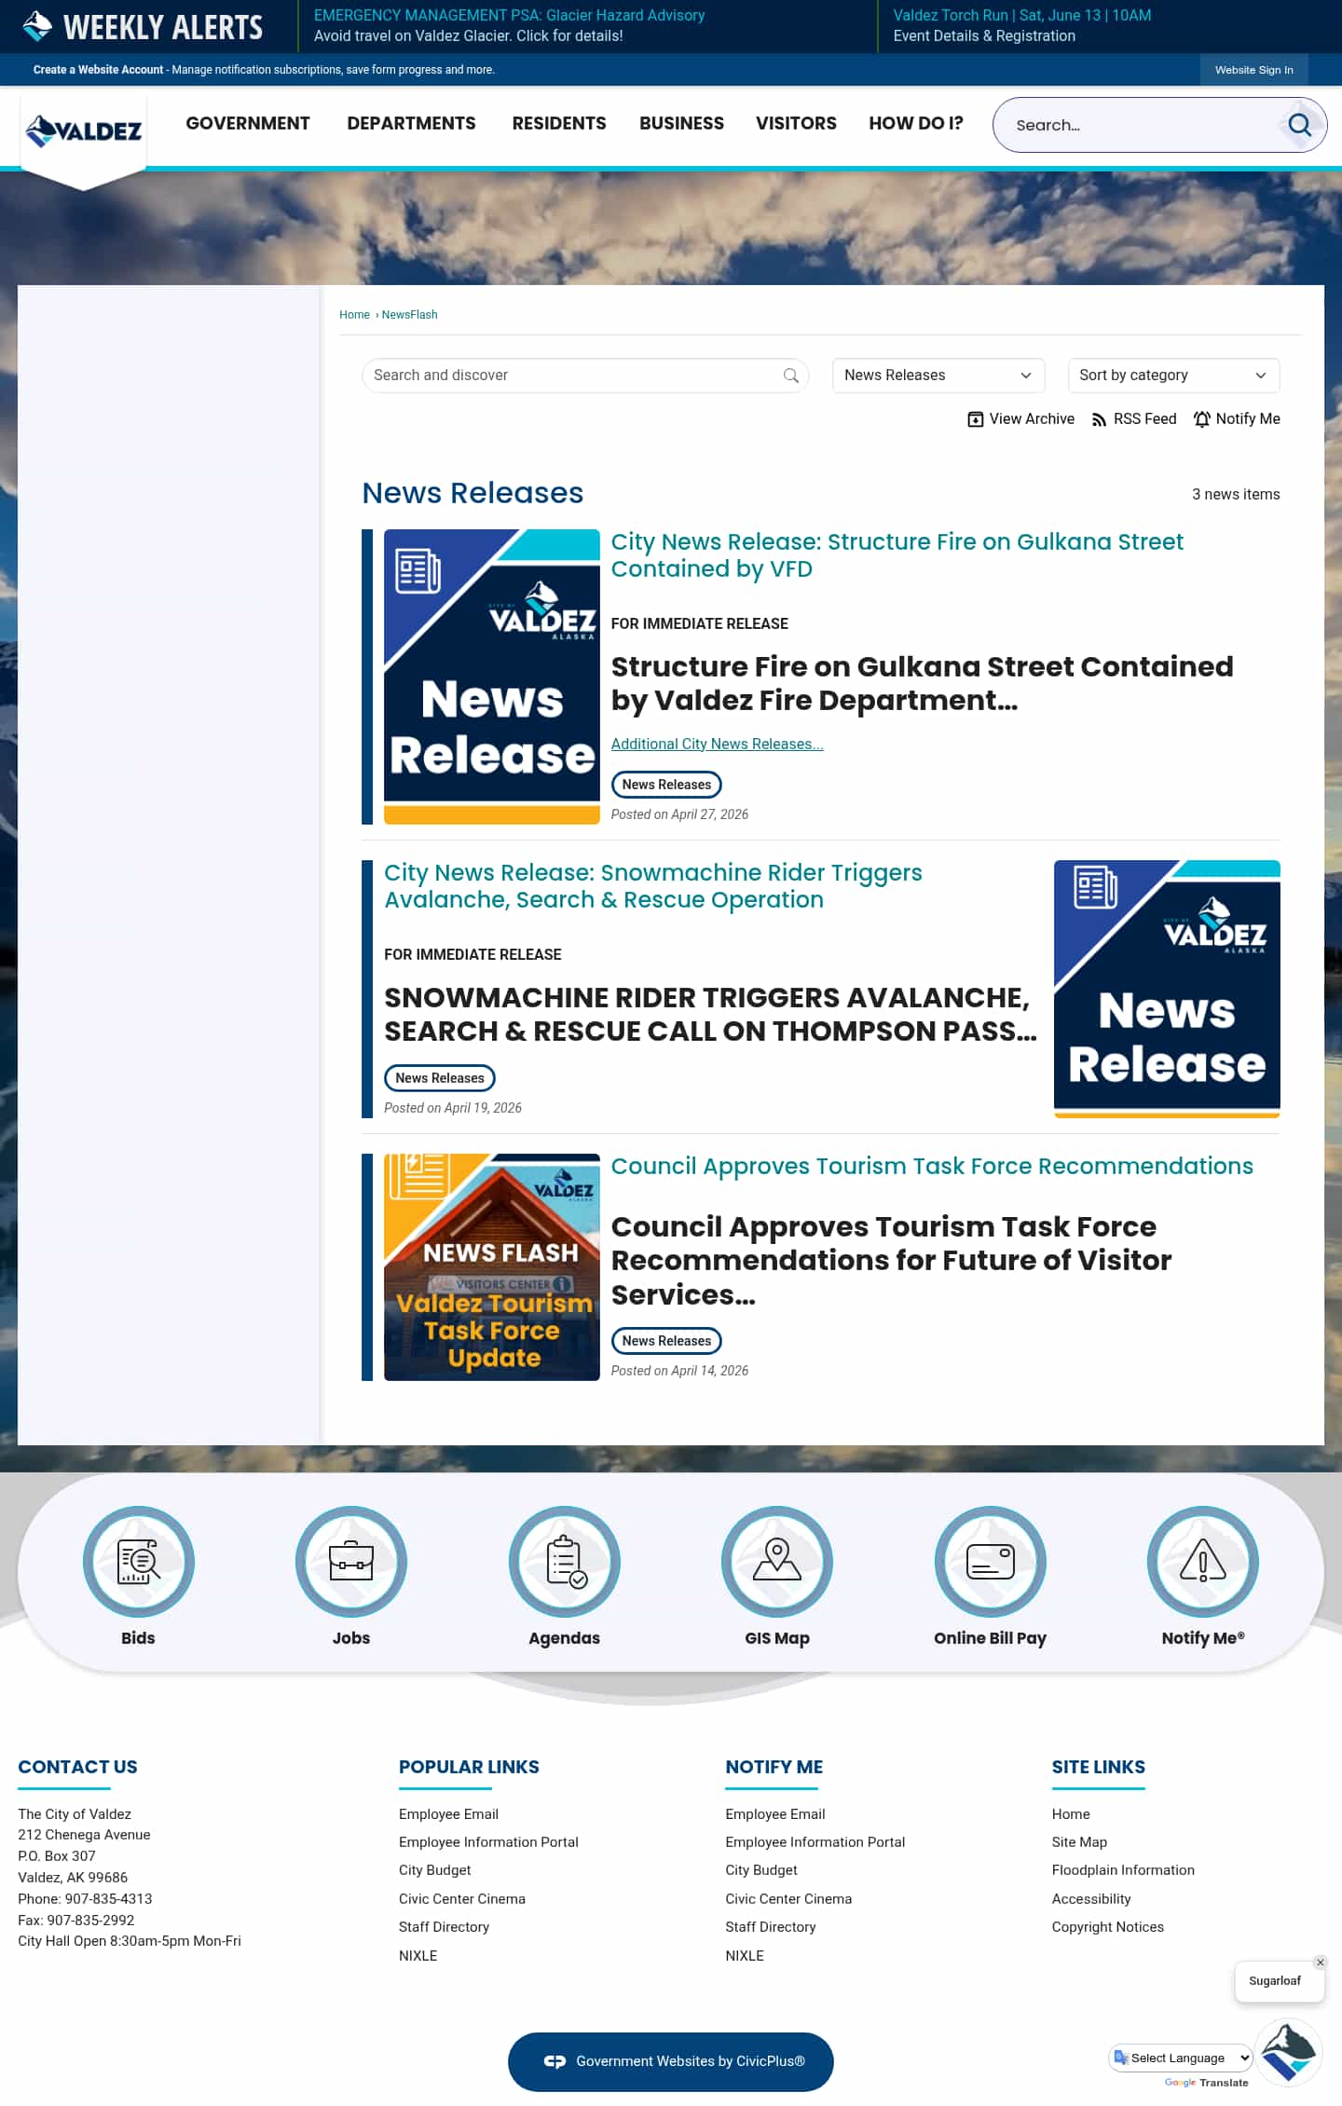Viewport: 1342px width, 2106px height.
Task: Click the Copyright Notices link
Action: (x=1108, y=1927)
